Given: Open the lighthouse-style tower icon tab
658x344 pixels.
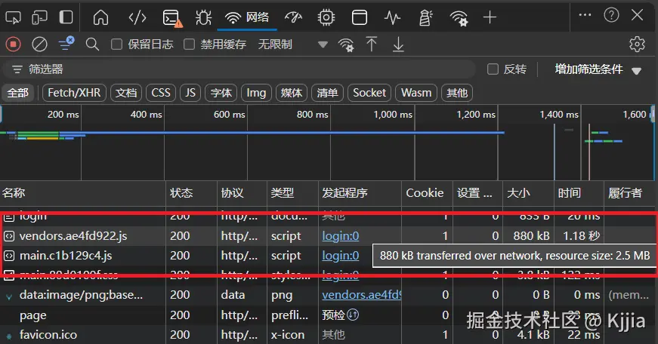Looking at the screenshot, I should (x=425, y=17).
